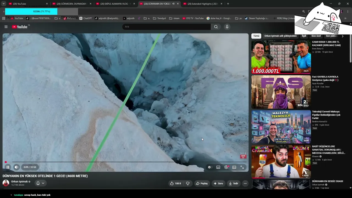The image size is (352, 198).
Task: Close the Extended Highlights tab
Action: [x=221, y=4]
